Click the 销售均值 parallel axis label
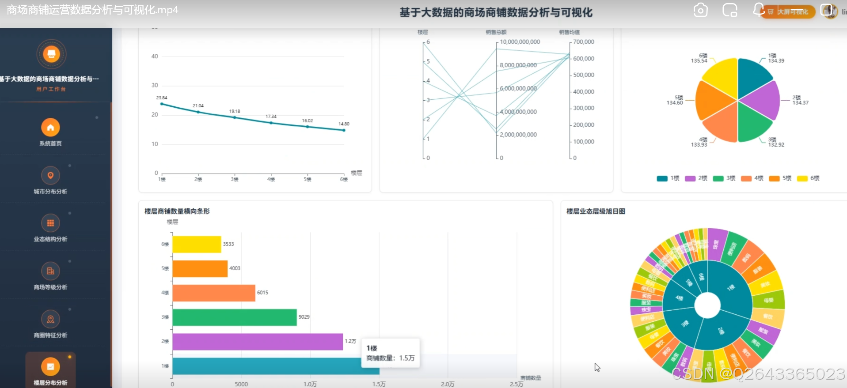Screen dimensions: 847x388 570,32
